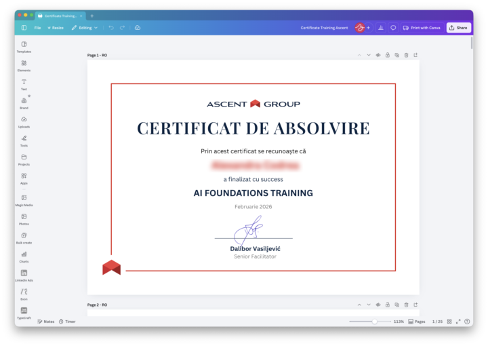
Task: Open the Uploads panel
Action: click(x=24, y=122)
